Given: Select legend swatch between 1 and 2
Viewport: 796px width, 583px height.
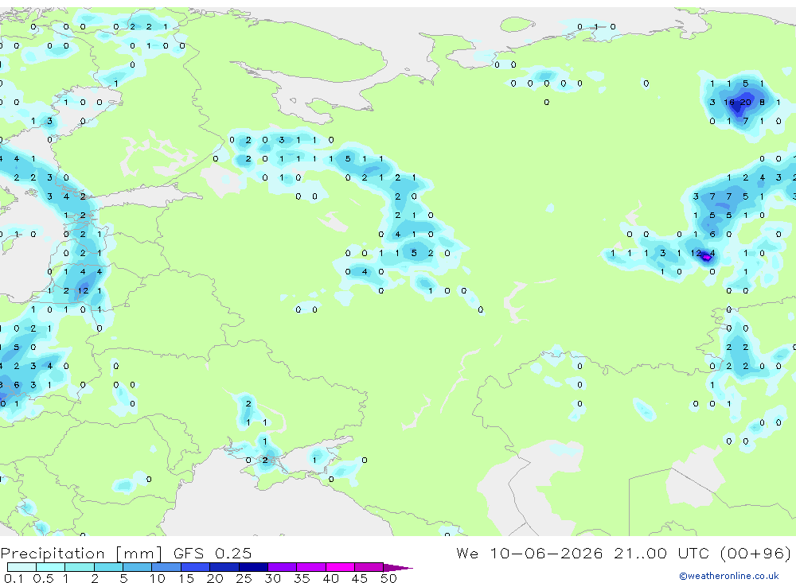Looking at the screenshot, I should click(80, 567).
